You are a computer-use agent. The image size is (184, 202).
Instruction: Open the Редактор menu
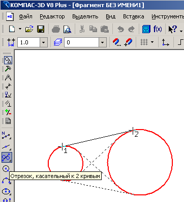coord(52,16)
